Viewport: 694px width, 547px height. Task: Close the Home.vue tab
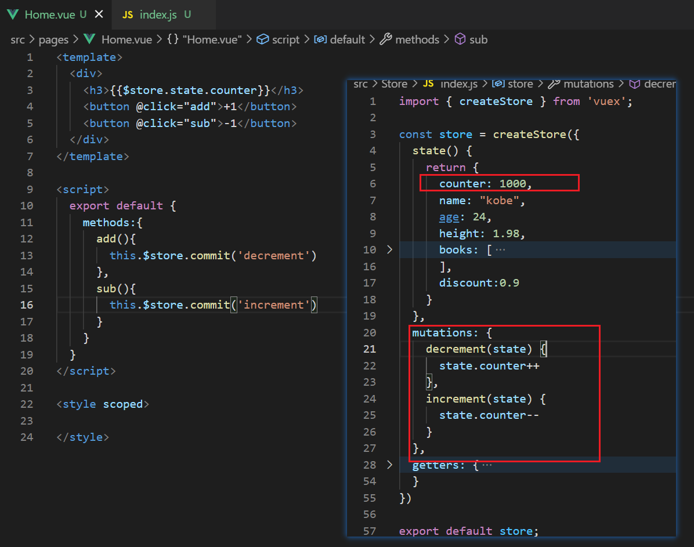99,15
